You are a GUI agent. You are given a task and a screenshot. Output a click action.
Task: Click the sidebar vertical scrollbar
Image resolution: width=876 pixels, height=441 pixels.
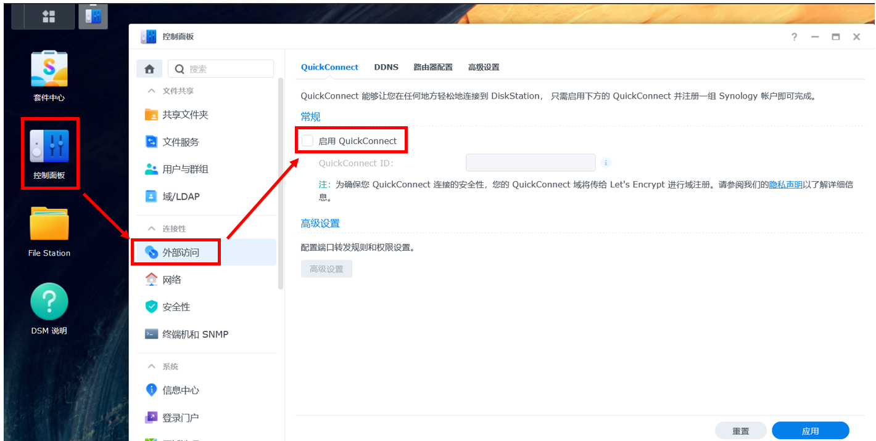point(281,184)
